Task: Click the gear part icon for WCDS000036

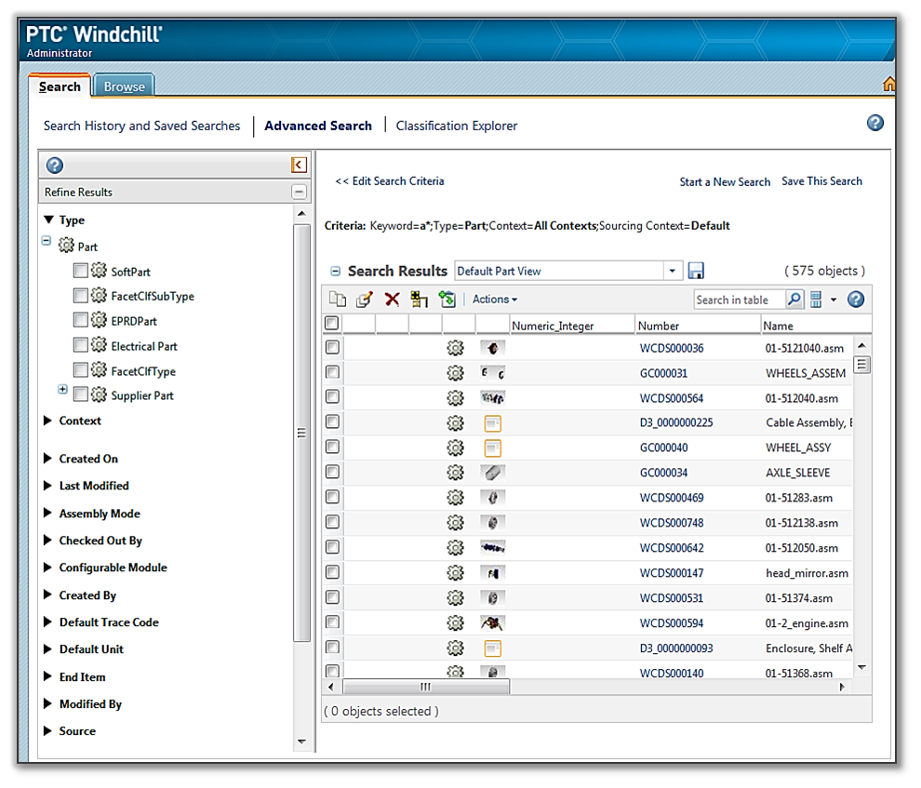Action: tap(455, 348)
